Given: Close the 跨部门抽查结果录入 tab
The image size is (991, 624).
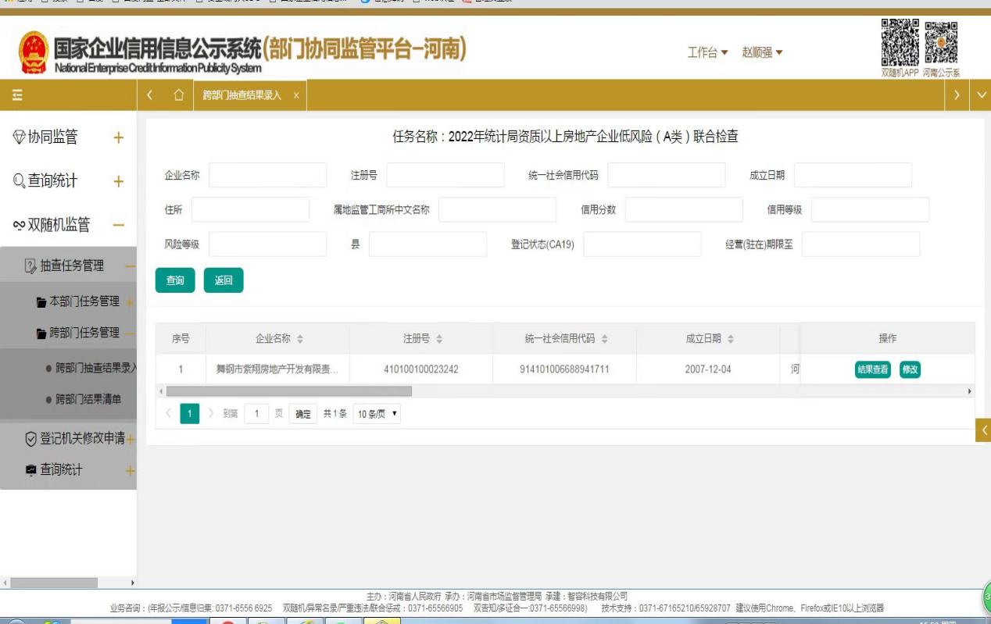Looking at the screenshot, I should pos(295,95).
